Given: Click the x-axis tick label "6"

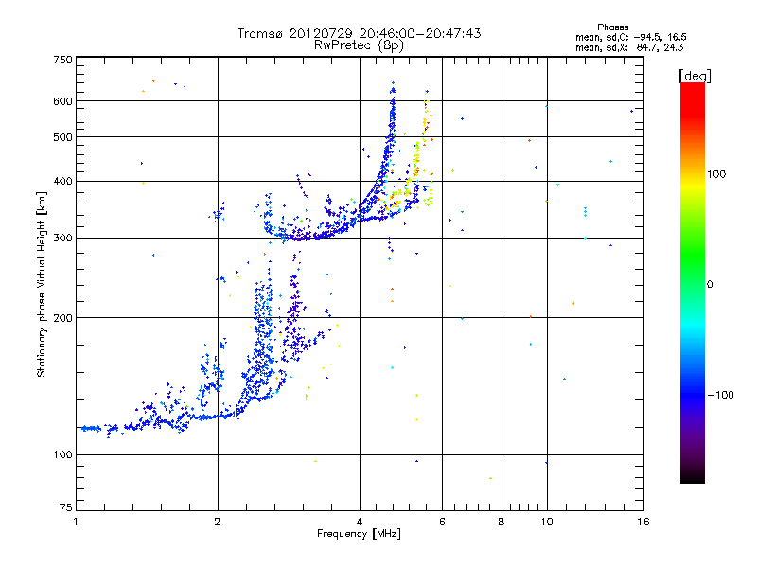Looking at the screenshot, I should pos(442,522).
